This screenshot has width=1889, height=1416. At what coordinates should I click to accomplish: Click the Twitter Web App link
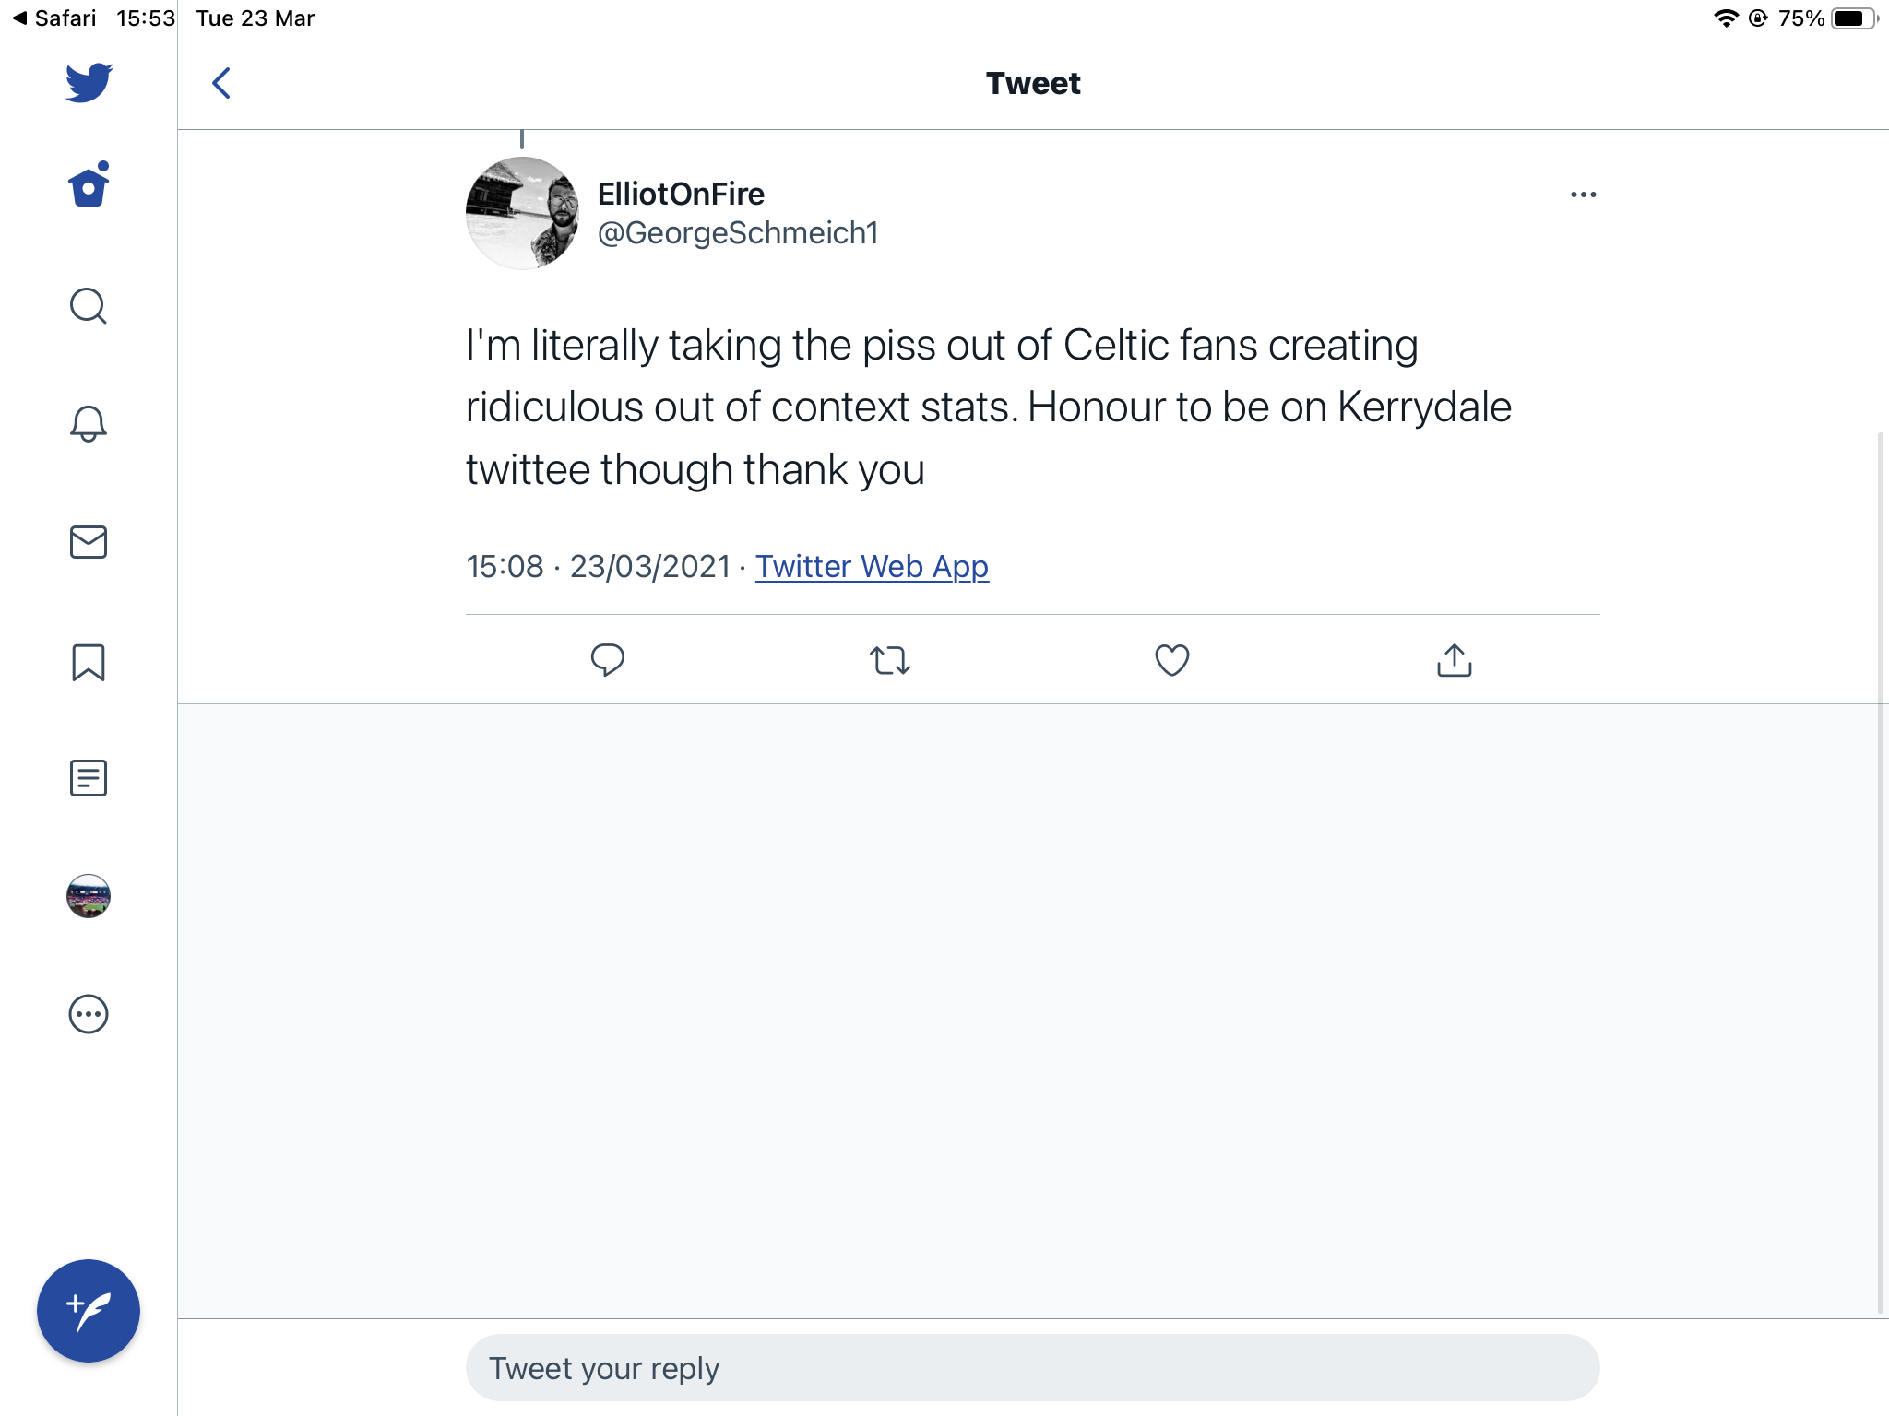click(872, 566)
